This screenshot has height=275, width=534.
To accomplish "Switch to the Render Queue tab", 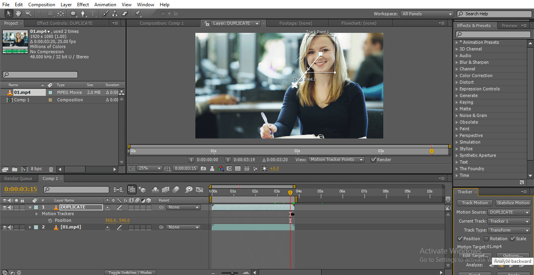I will click(x=18, y=178).
